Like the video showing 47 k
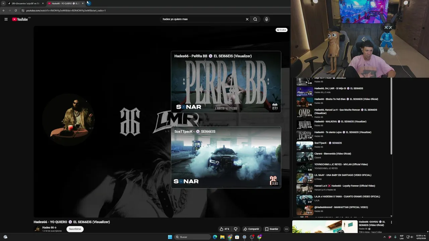This screenshot has height=241, width=429. pyautogui.click(x=225, y=229)
